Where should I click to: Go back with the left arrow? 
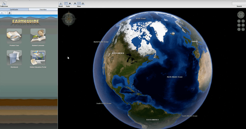(x=2, y=13)
